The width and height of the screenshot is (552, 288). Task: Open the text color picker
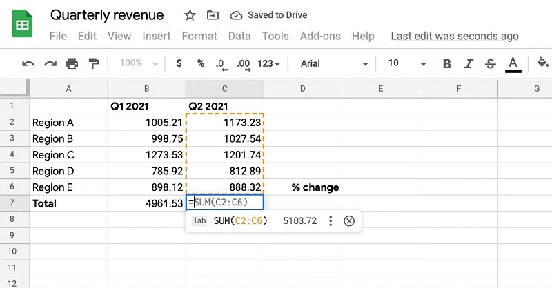point(513,64)
